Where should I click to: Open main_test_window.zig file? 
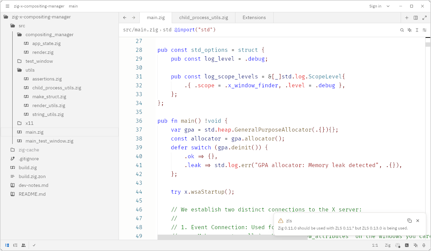point(59,141)
